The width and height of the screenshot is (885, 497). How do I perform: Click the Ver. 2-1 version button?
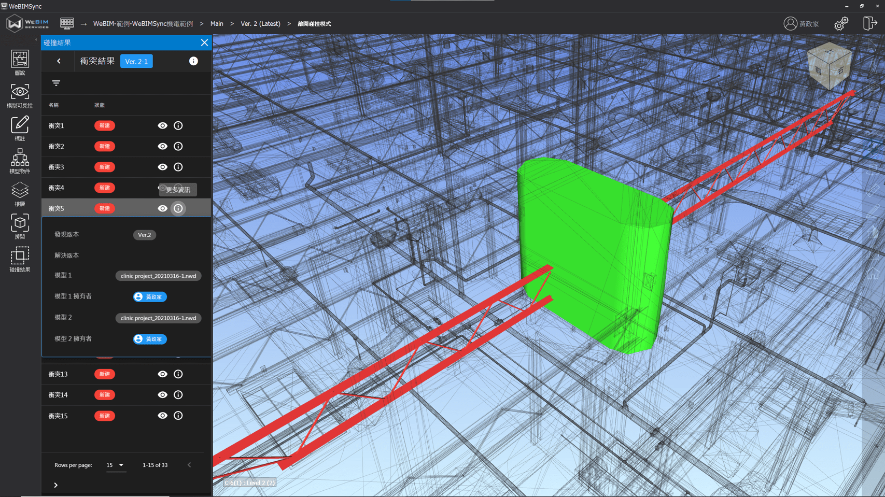[136, 61]
